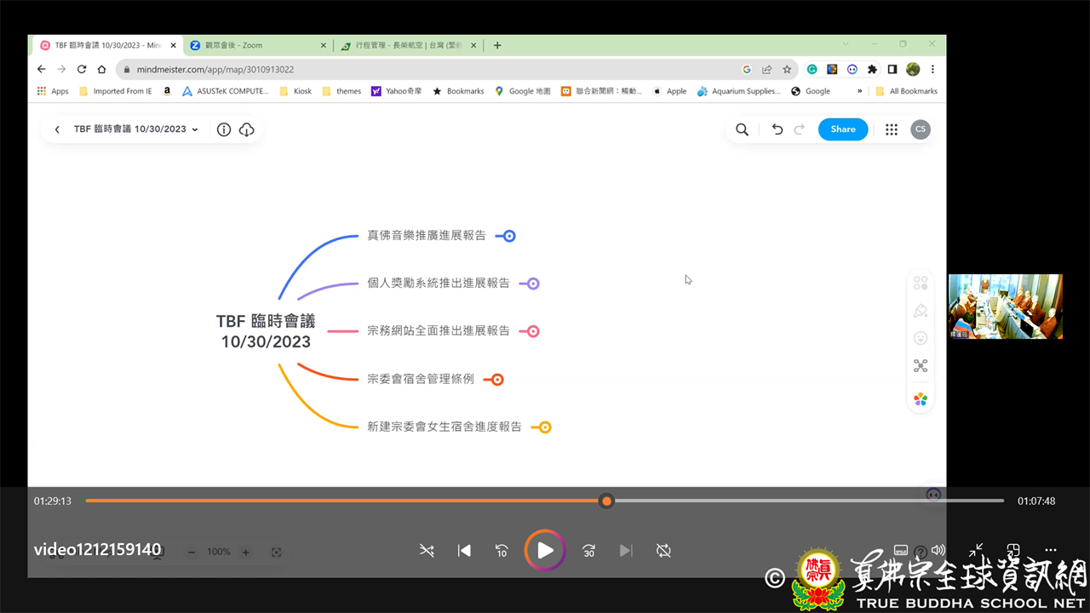Open the map info icon
Image resolution: width=1090 pixels, height=613 pixels.
point(224,129)
